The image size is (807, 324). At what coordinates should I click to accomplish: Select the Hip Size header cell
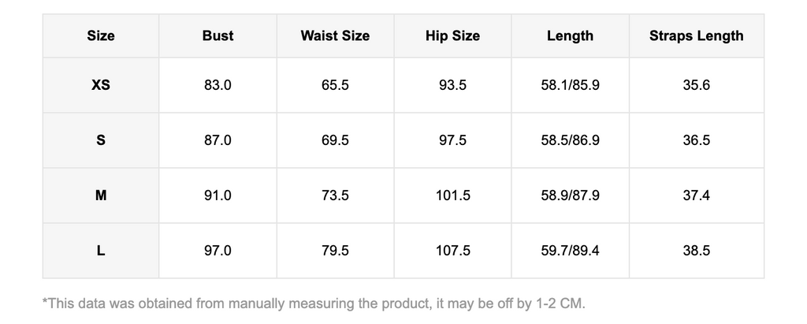point(452,35)
